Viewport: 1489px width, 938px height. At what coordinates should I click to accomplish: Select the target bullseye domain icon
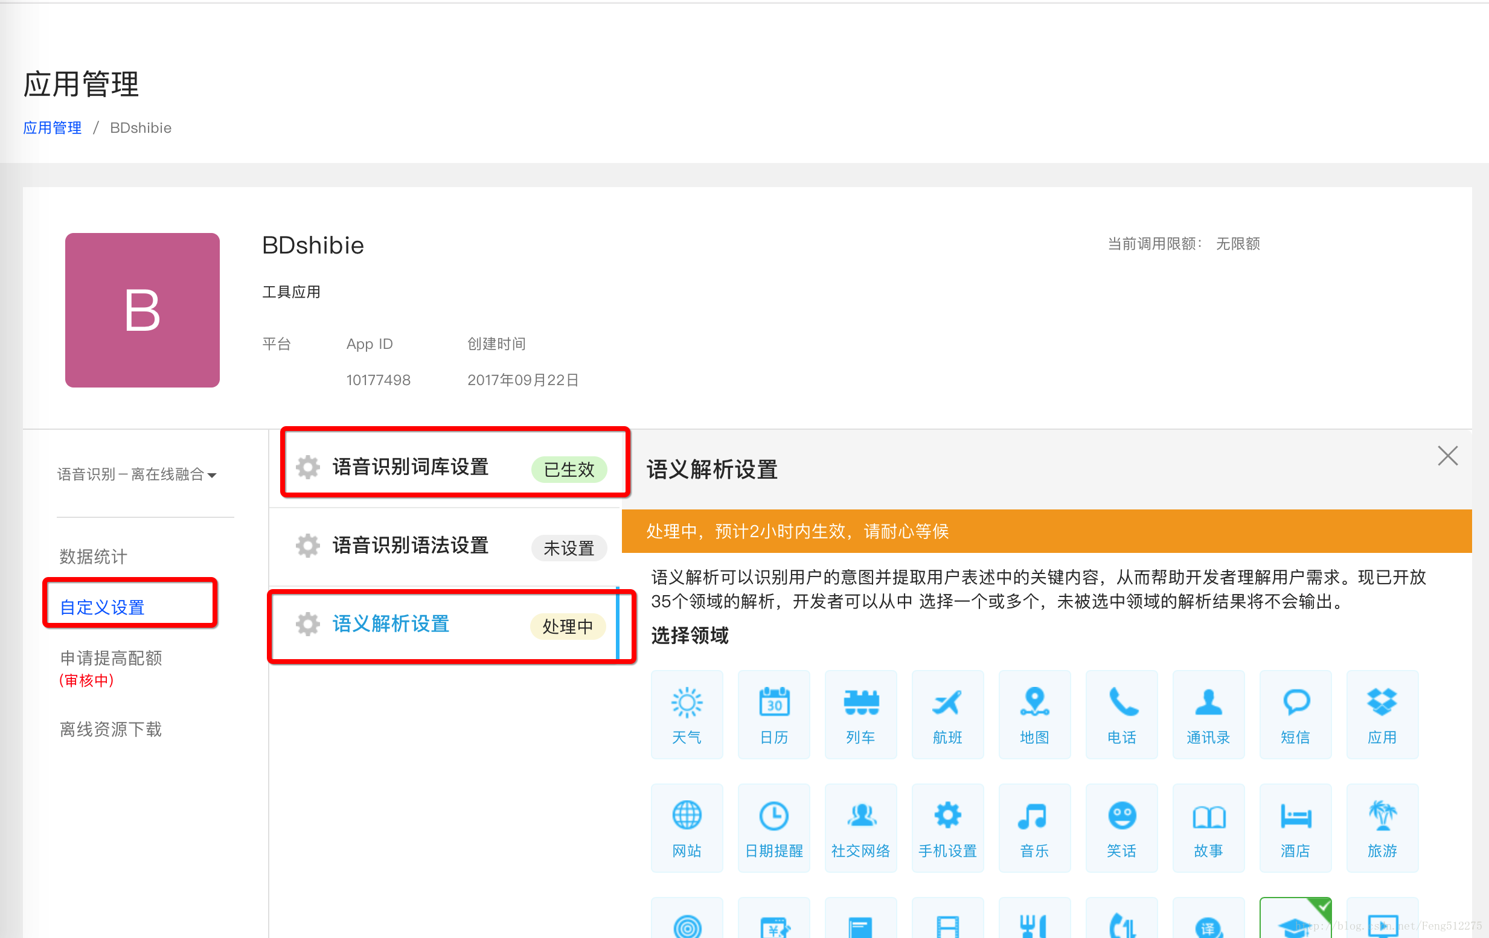point(687,918)
